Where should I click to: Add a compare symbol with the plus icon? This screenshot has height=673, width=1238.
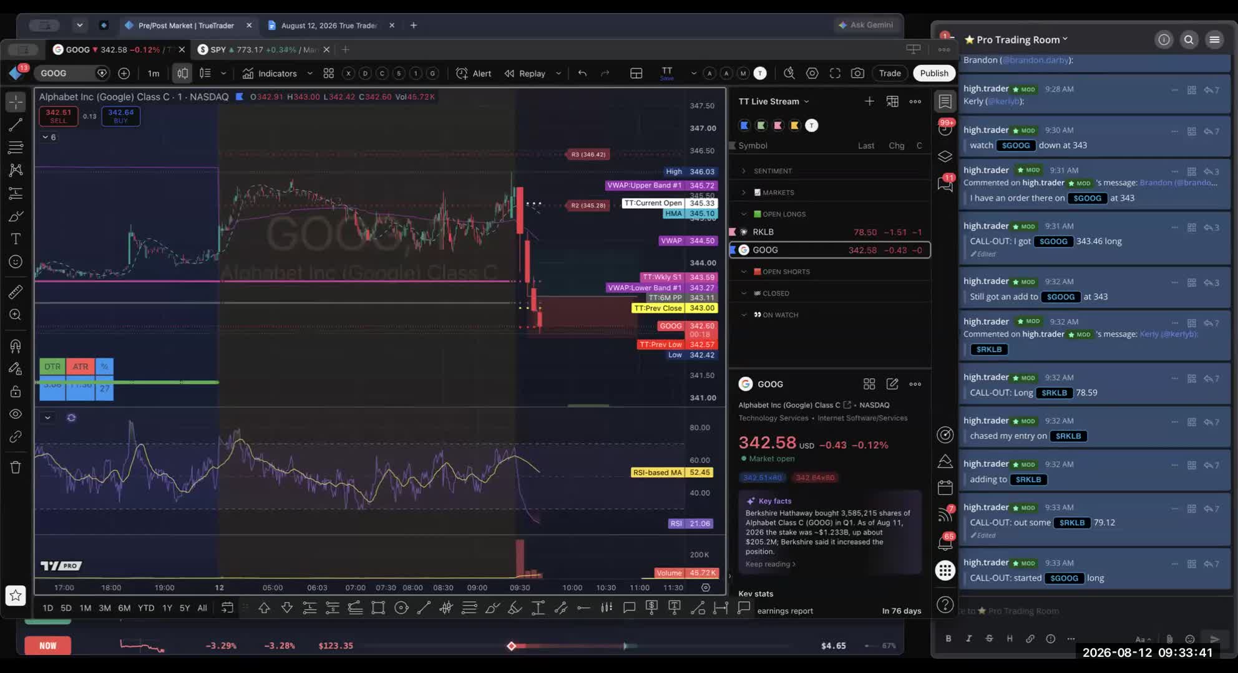tap(124, 73)
